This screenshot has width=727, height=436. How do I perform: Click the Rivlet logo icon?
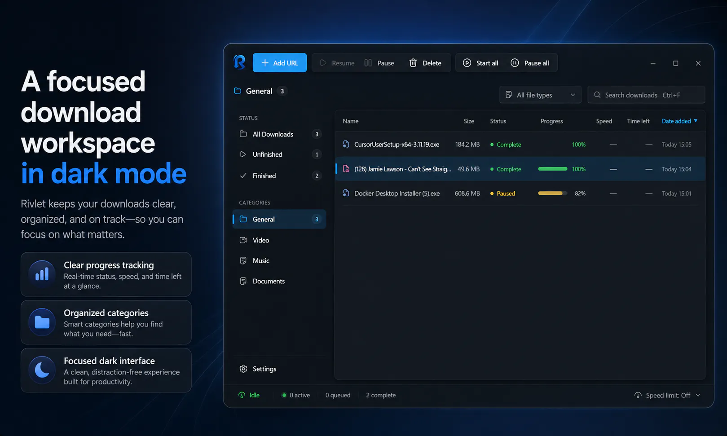click(240, 62)
